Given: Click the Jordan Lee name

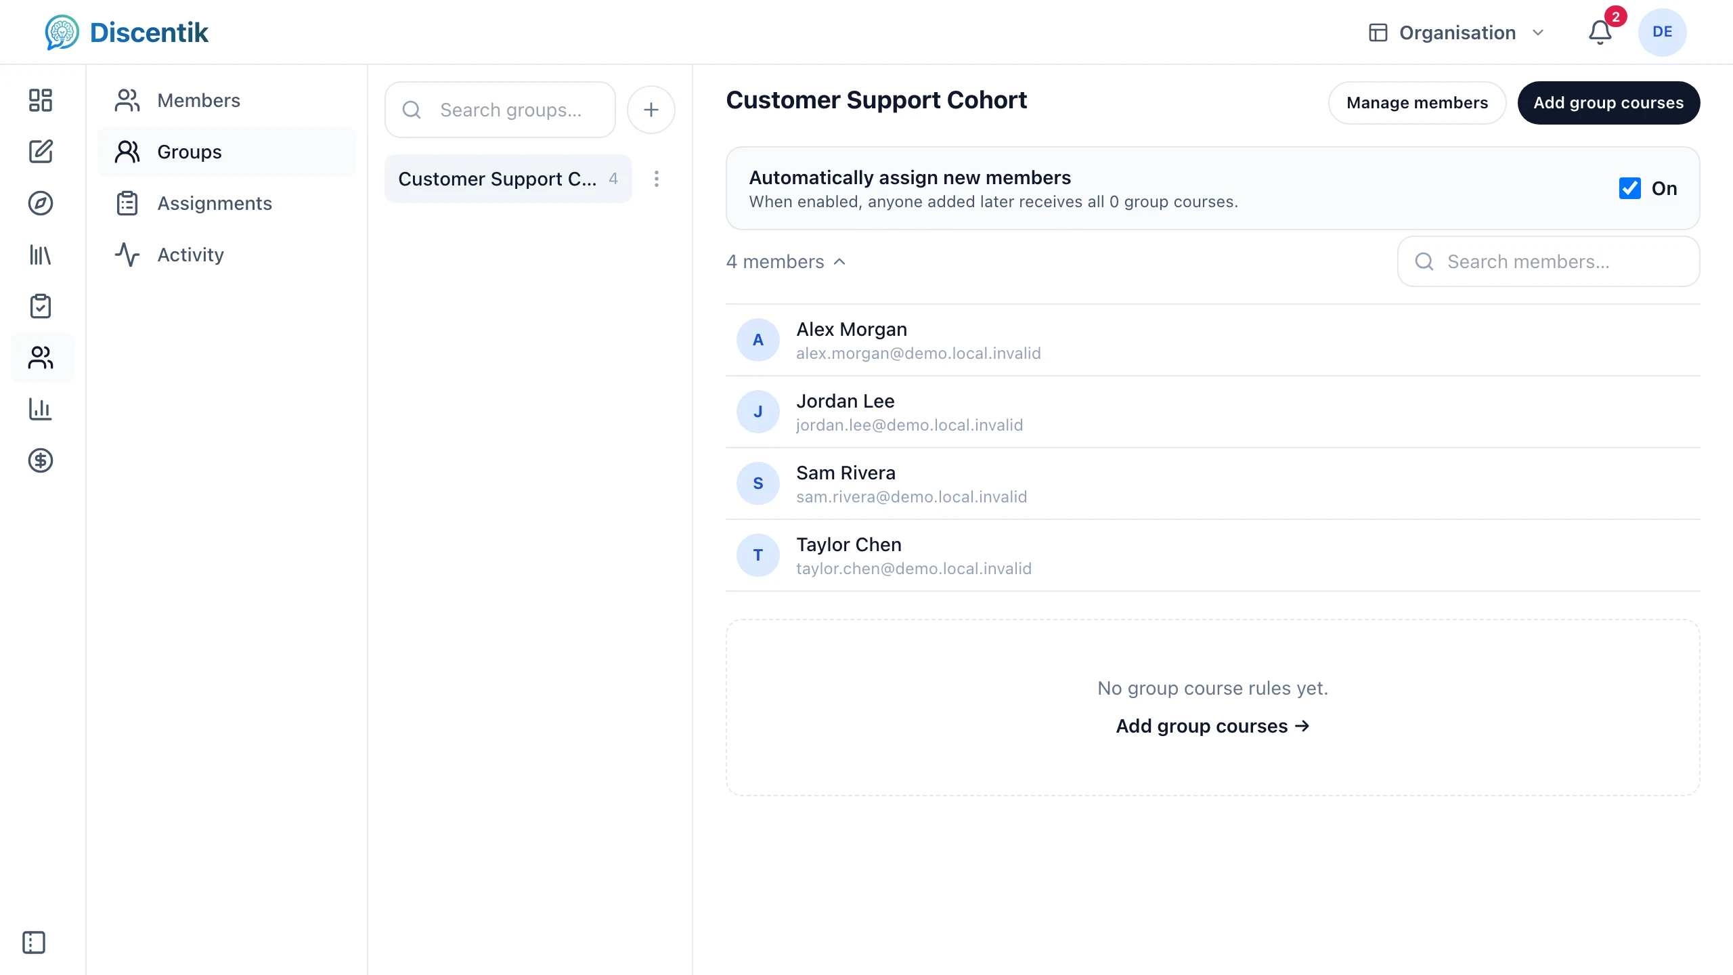Looking at the screenshot, I should (846, 401).
